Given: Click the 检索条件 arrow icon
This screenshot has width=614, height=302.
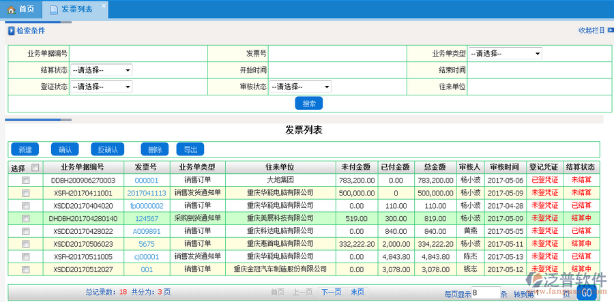Looking at the screenshot, I should tap(11, 31).
